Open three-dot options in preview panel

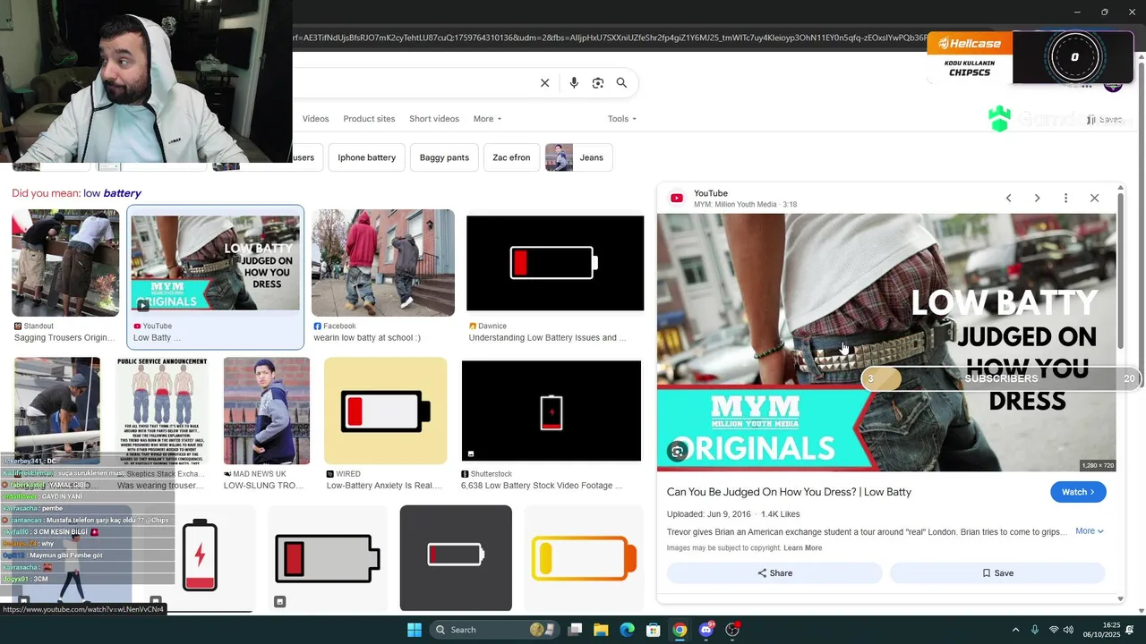pos(1065,198)
